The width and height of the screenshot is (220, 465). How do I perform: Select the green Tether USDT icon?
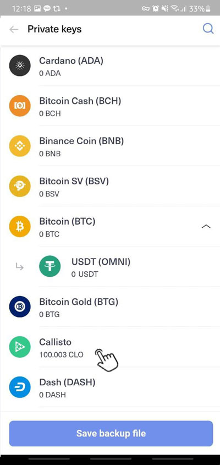point(50,266)
